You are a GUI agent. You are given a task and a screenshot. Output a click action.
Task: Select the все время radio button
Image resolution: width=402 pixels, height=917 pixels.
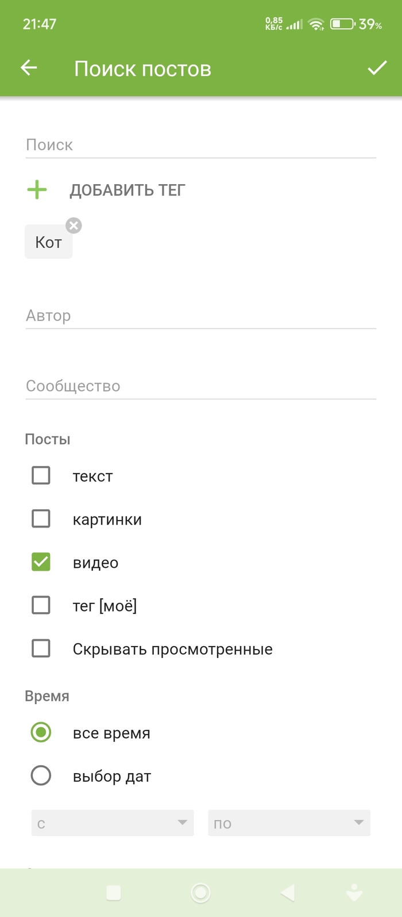click(41, 732)
